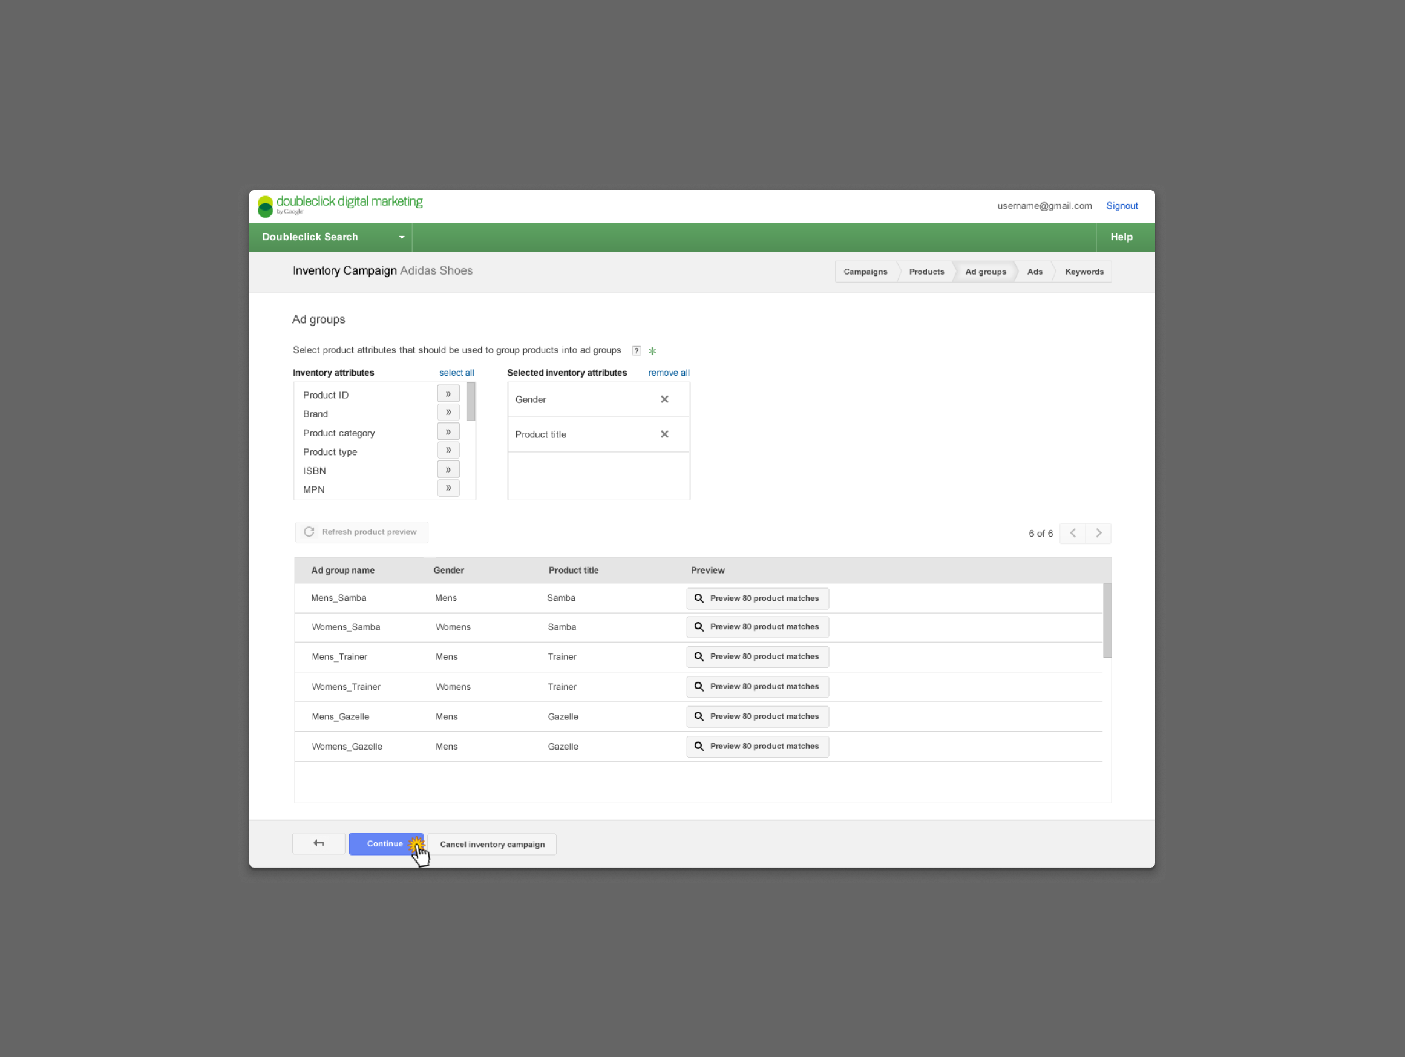Click Refresh product preview button
1405x1057 pixels.
(361, 532)
